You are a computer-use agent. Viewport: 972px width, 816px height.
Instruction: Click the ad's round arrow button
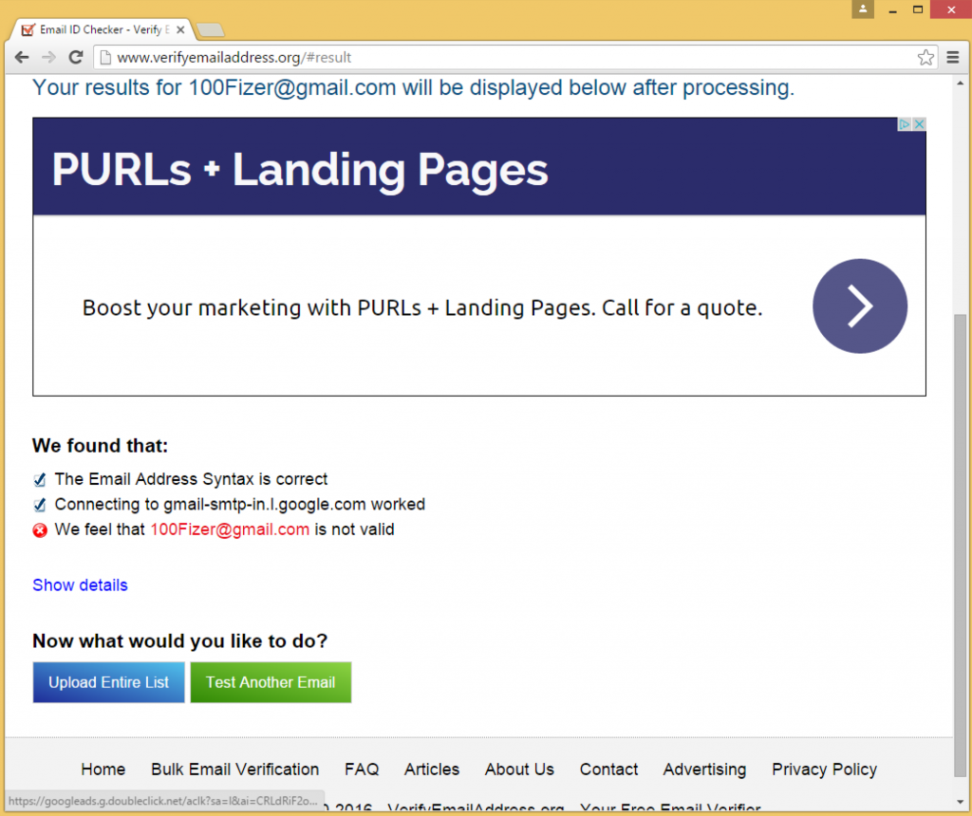pyautogui.click(x=859, y=306)
